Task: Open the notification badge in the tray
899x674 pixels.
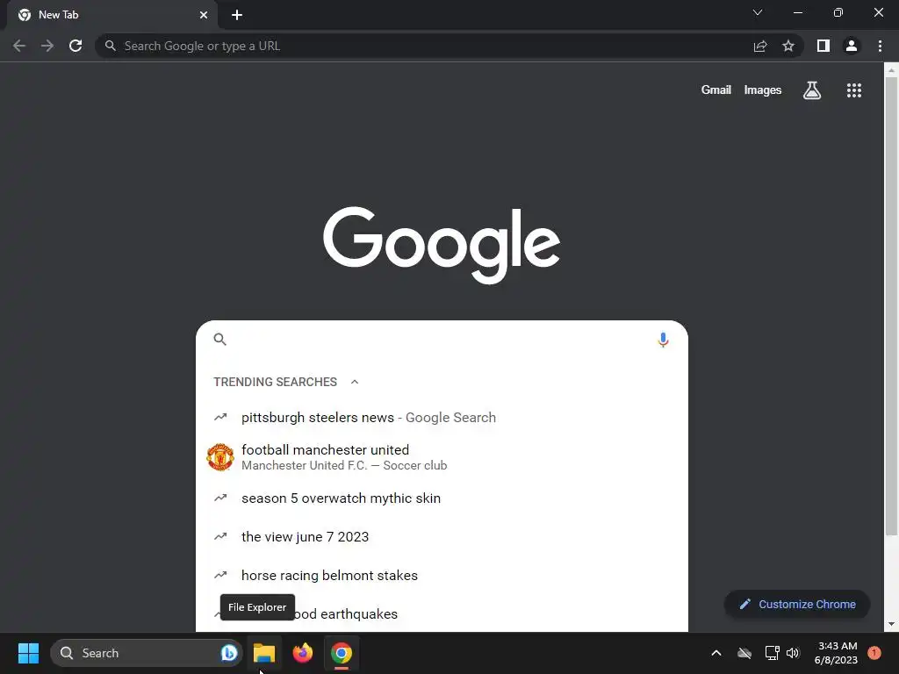Action: [874, 653]
